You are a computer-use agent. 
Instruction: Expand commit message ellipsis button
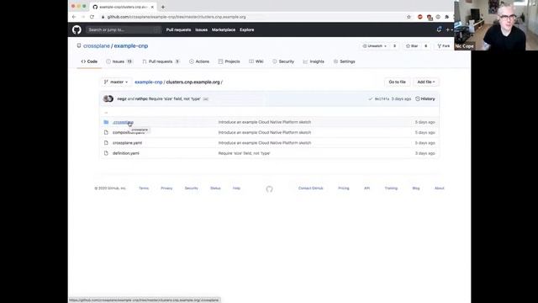pos(205,99)
